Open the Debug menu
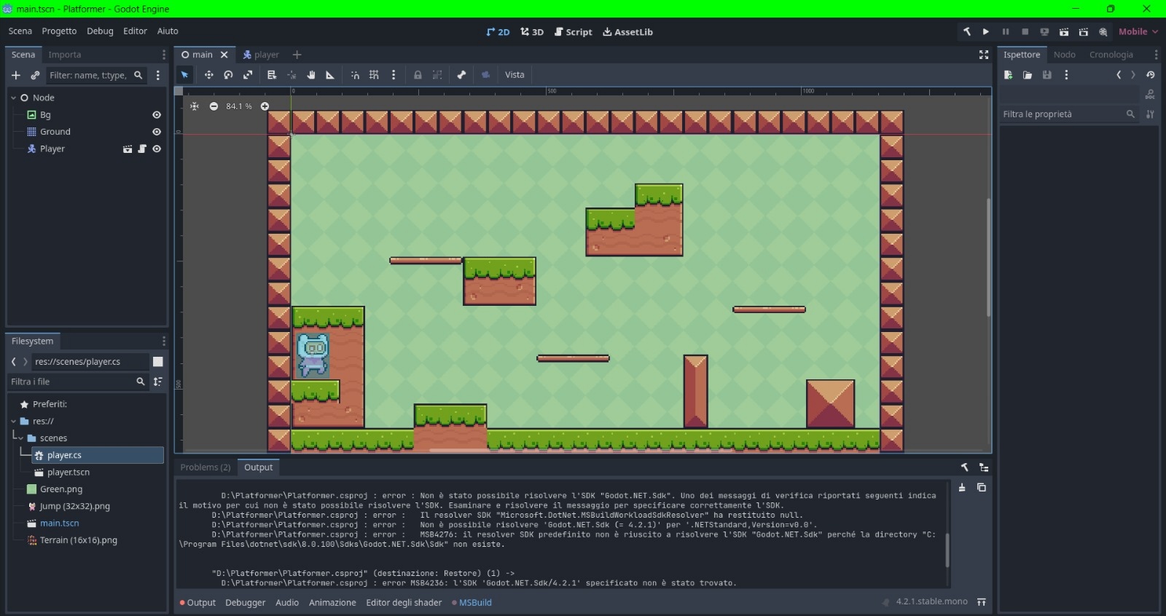The height and width of the screenshot is (616, 1166). tap(100, 31)
